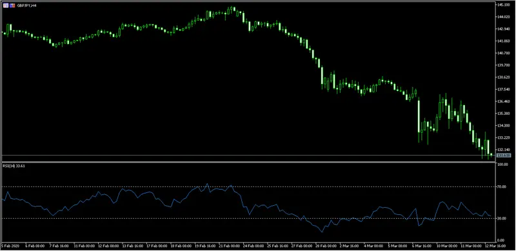Click the RSI 70.00 overbought level label
The image size is (516, 251).
point(502,186)
